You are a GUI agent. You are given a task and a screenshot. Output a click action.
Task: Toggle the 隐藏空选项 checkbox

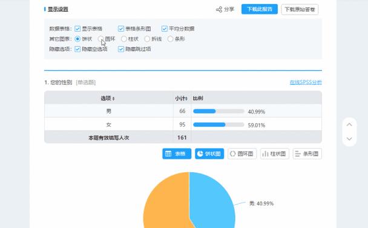(x=77, y=49)
